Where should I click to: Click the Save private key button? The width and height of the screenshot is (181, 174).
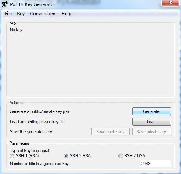[x=151, y=132]
